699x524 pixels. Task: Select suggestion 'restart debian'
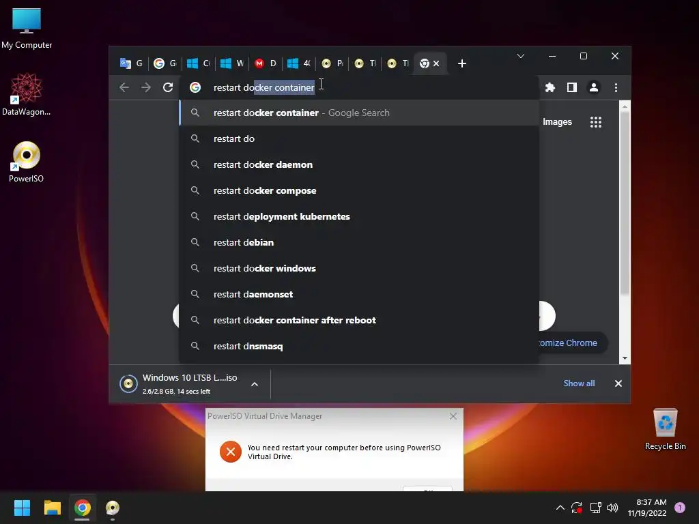click(359, 242)
